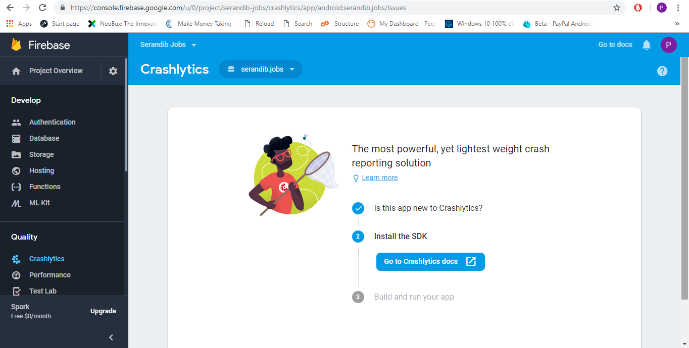
Task: Collapse the sidebar with the chevron
Action: point(112,337)
